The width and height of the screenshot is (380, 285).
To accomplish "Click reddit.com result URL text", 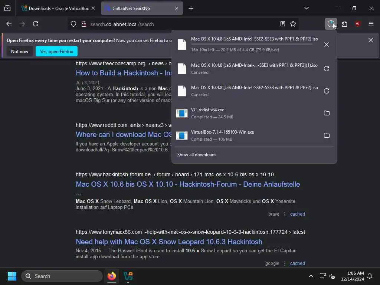I will [x=102, y=125].
